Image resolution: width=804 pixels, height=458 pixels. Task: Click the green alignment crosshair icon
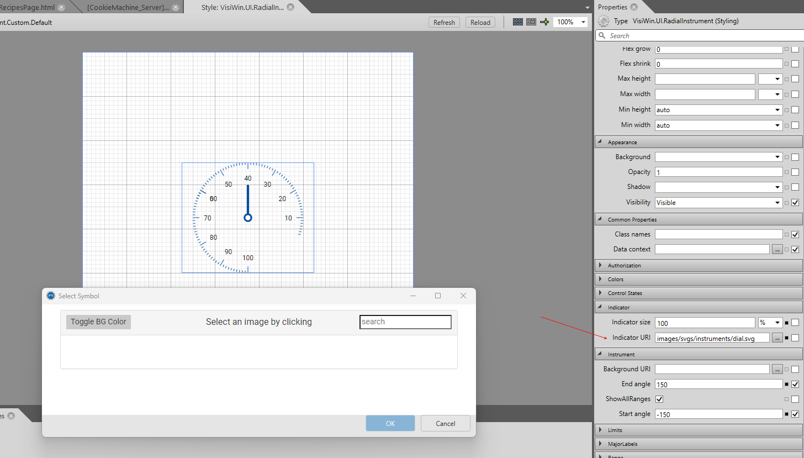[x=544, y=22]
